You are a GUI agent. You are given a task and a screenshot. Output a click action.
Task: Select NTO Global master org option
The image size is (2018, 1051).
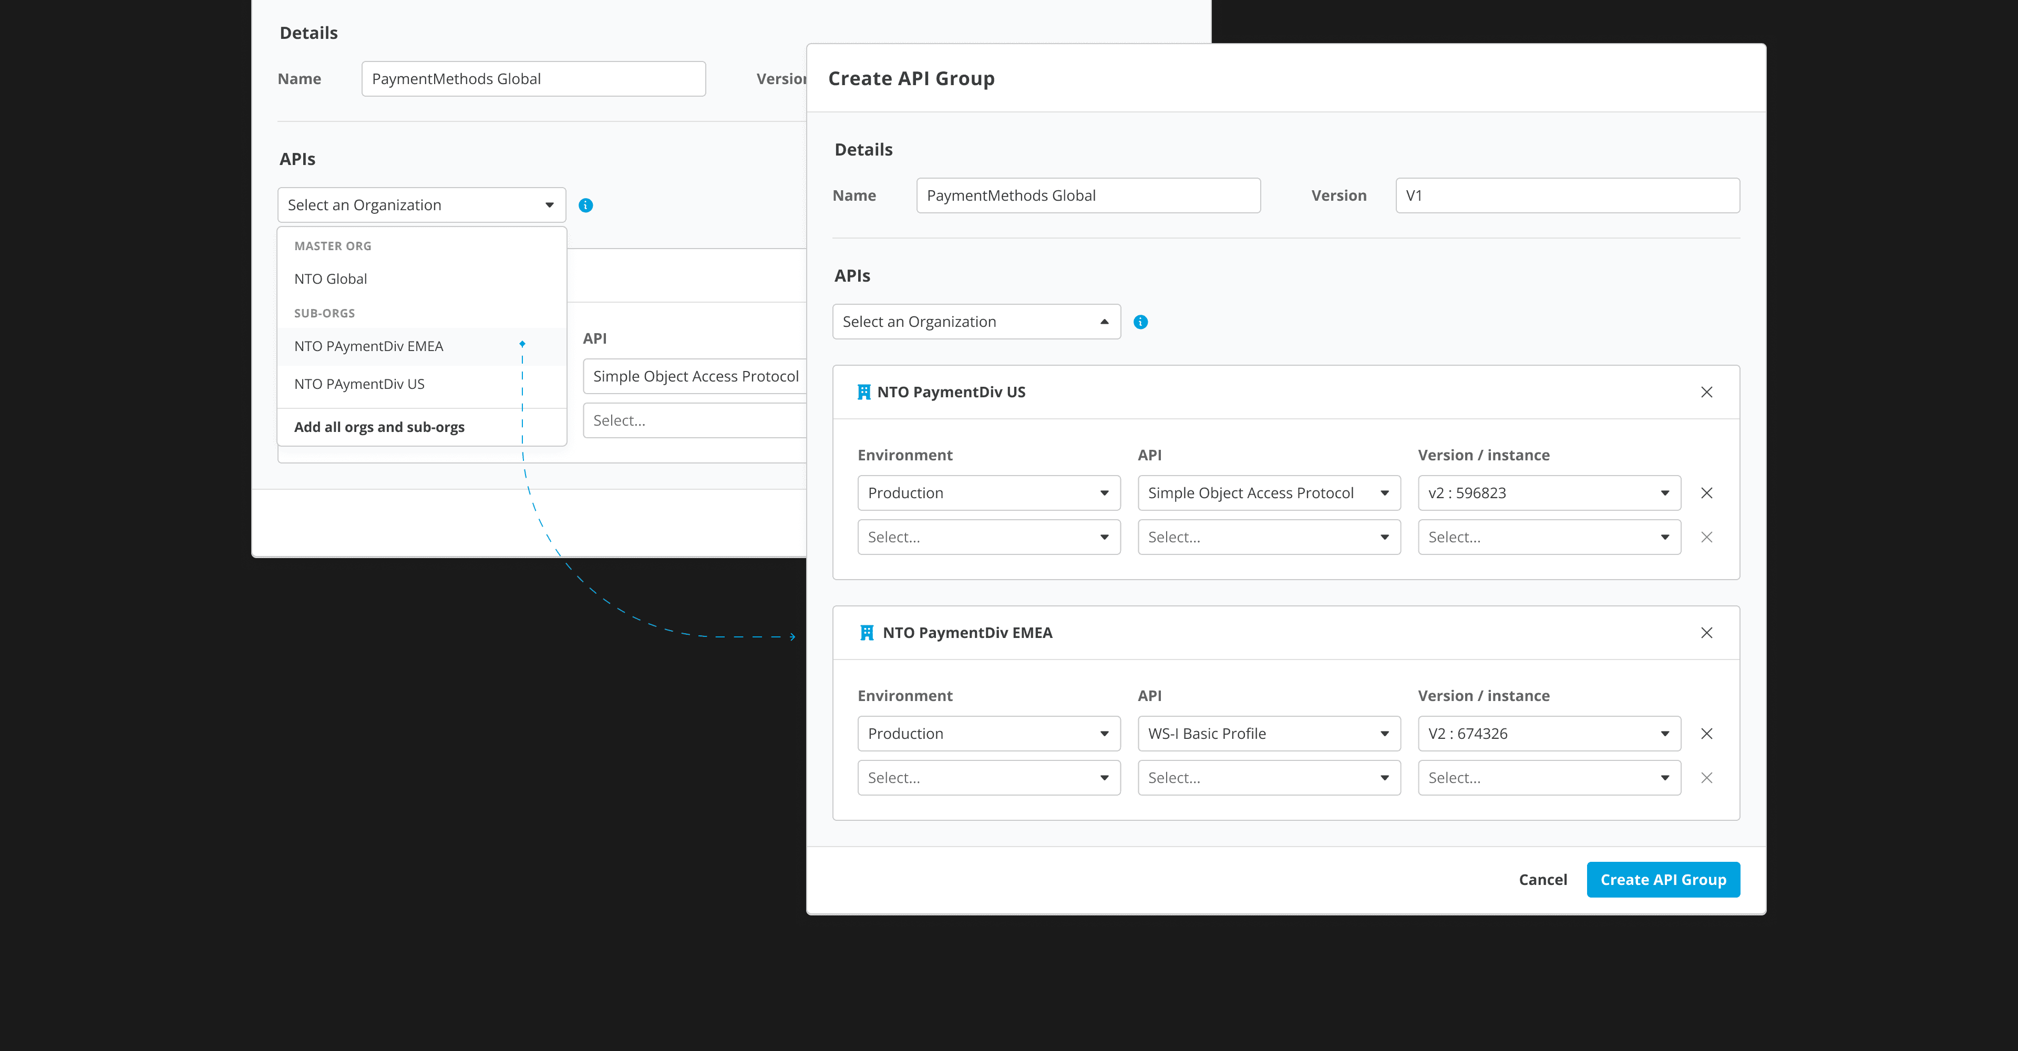point(331,279)
